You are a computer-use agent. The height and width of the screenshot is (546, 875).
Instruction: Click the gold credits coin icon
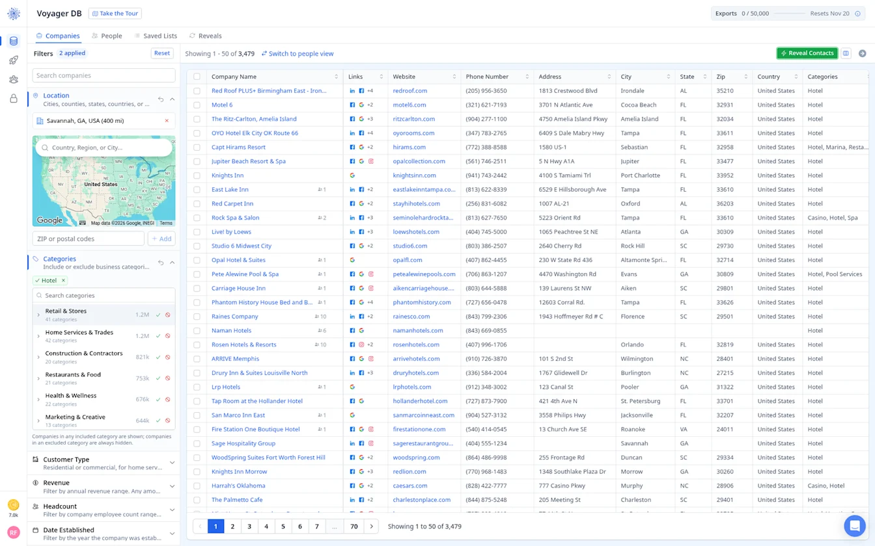13,505
